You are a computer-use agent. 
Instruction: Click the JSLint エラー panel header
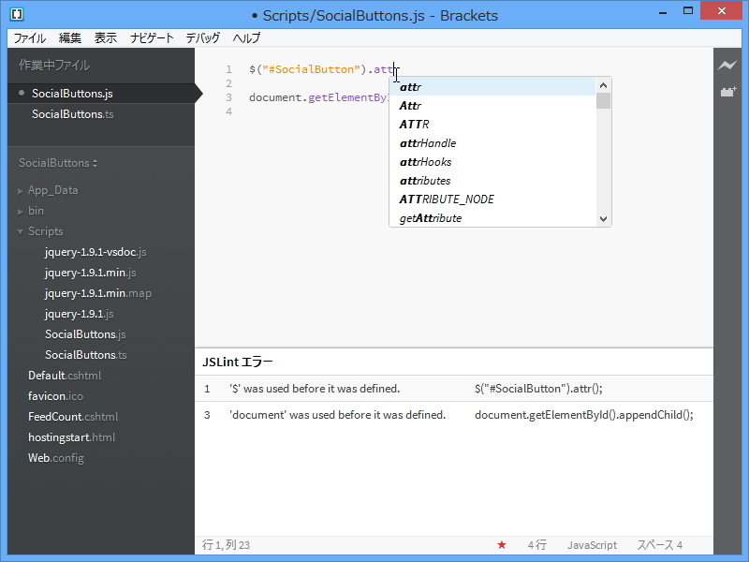[x=238, y=362]
